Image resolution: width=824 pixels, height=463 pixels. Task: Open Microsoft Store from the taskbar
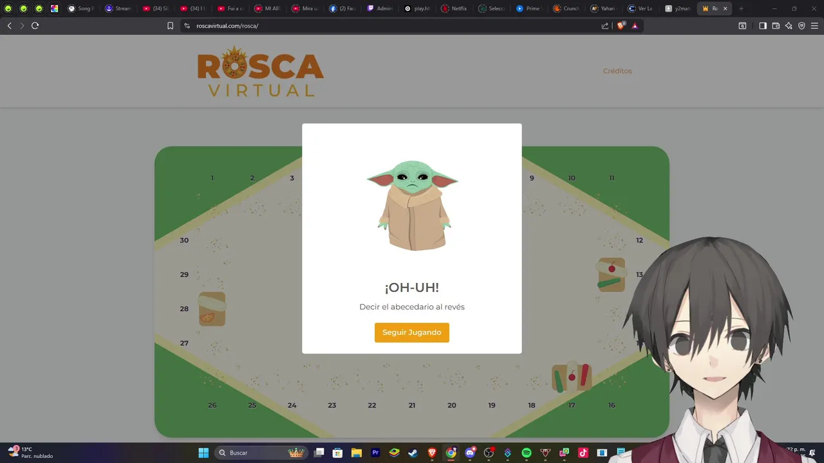[x=337, y=453]
